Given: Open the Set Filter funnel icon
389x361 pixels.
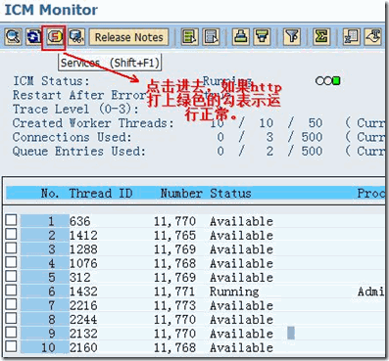Looking at the screenshot, I should (x=292, y=37).
